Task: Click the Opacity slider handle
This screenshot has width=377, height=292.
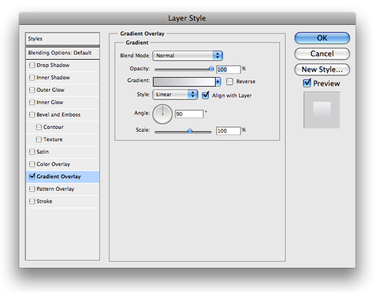Action: pyautogui.click(x=211, y=69)
